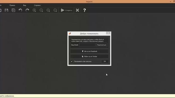This screenshot has height=98, width=175.
Task: Click the X cancel toolbar icon
Action: [77, 10]
